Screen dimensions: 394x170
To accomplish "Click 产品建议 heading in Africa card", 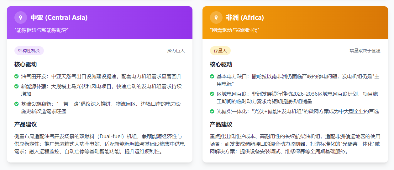I will (x=221, y=124).
